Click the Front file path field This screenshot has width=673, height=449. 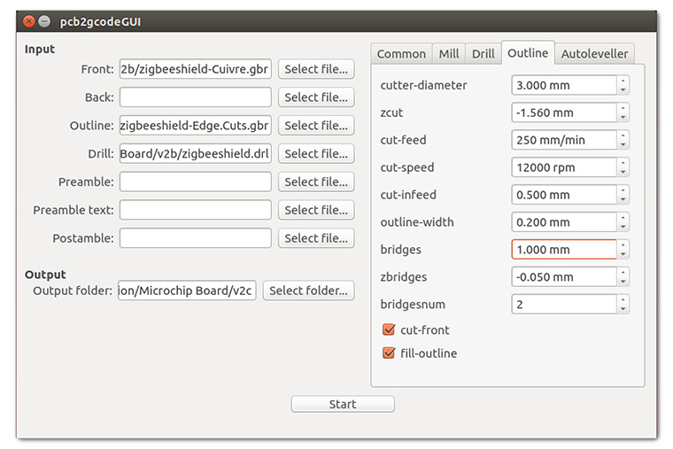pos(196,69)
